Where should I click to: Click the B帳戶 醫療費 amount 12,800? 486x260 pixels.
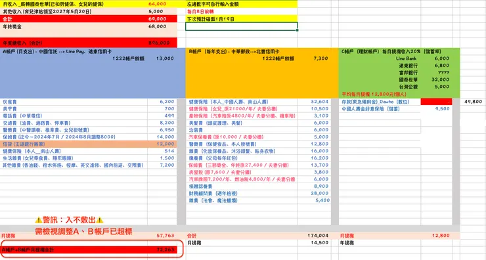coord(319,144)
